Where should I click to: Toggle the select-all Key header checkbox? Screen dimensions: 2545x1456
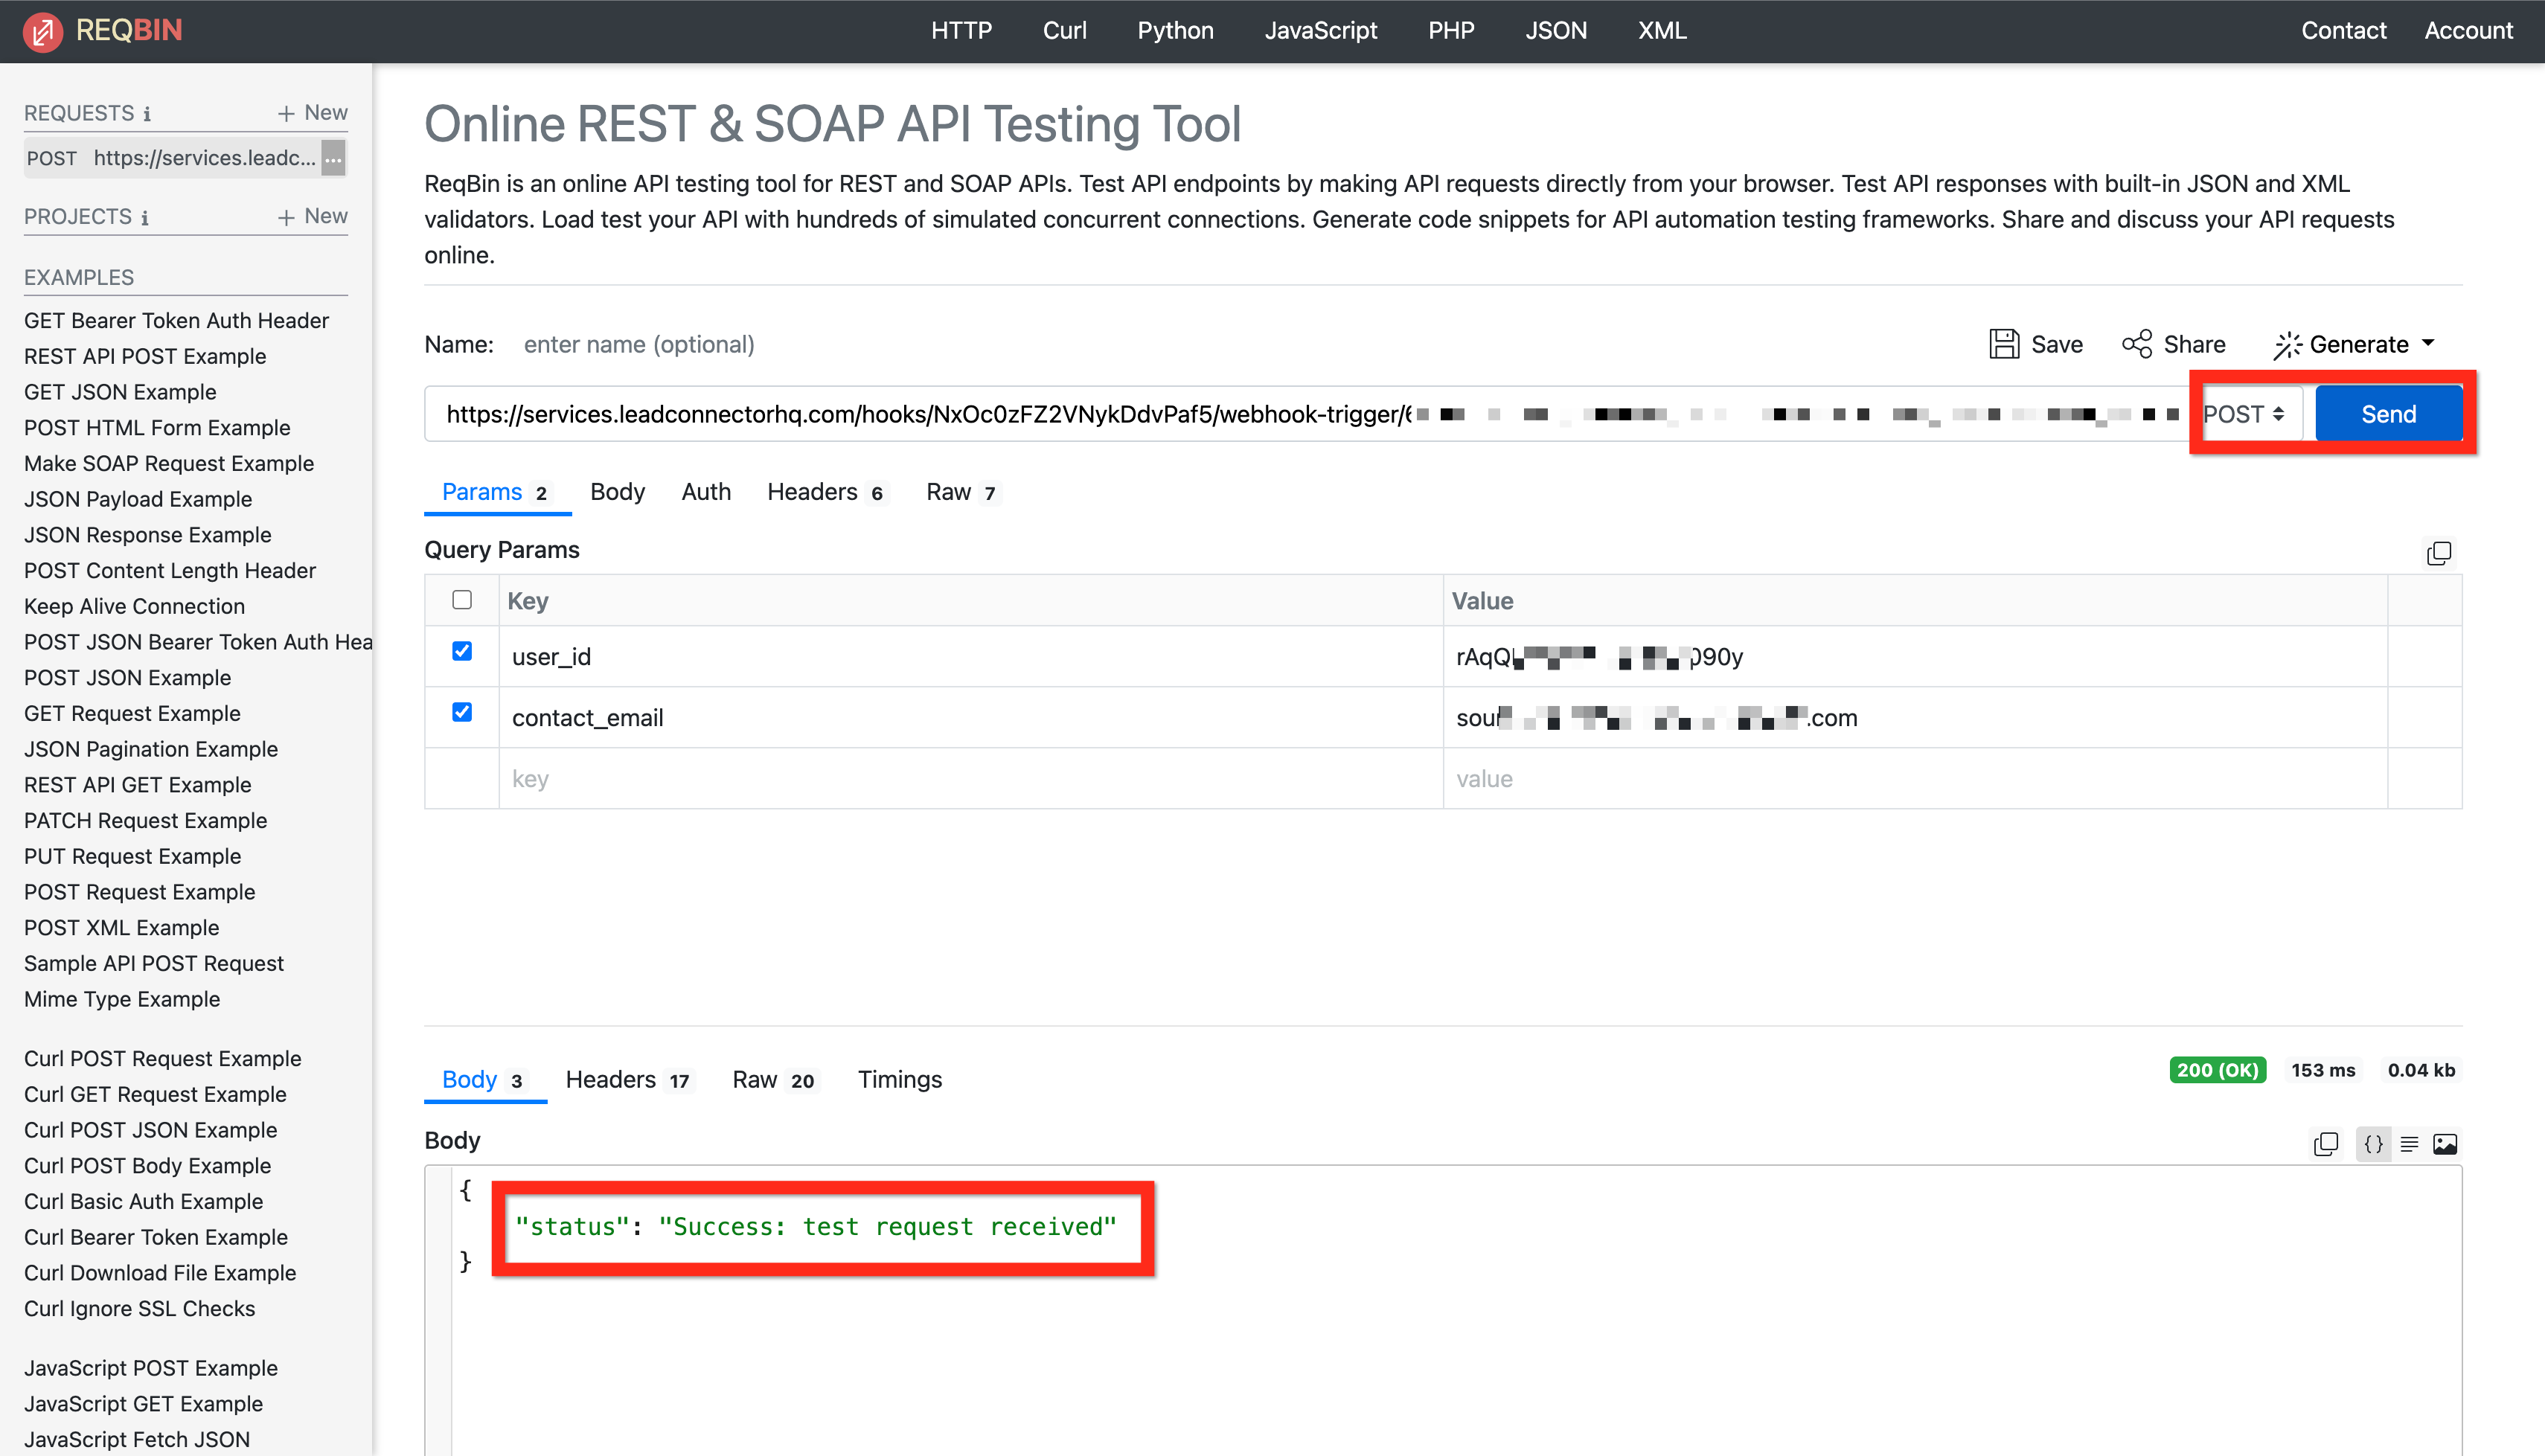(461, 600)
